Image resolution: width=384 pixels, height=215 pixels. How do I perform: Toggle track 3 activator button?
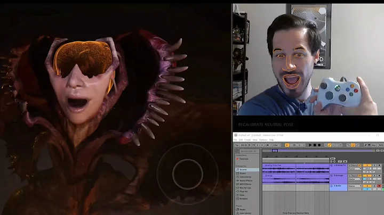click(367, 186)
